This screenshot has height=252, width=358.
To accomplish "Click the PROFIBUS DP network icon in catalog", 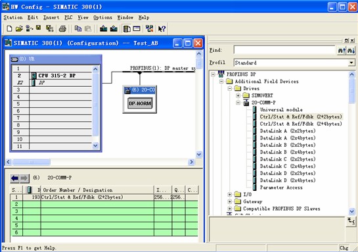I will (221, 74).
